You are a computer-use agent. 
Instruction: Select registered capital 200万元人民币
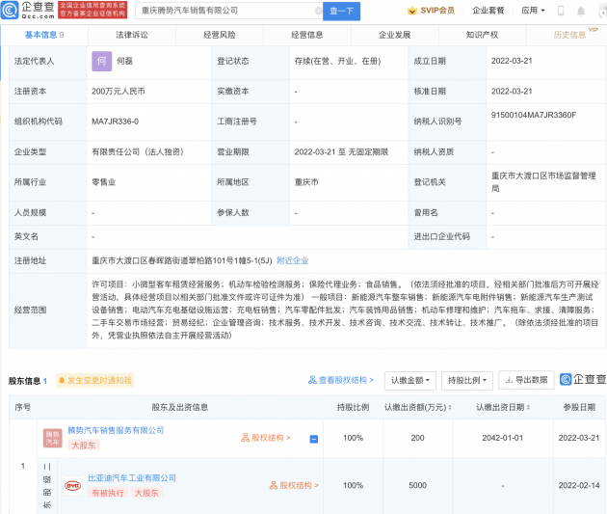(x=119, y=92)
